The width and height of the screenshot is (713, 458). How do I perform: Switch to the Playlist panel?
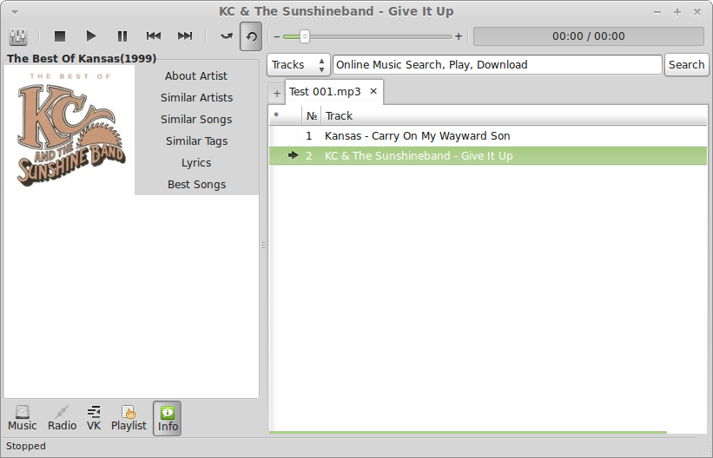[129, 418]
